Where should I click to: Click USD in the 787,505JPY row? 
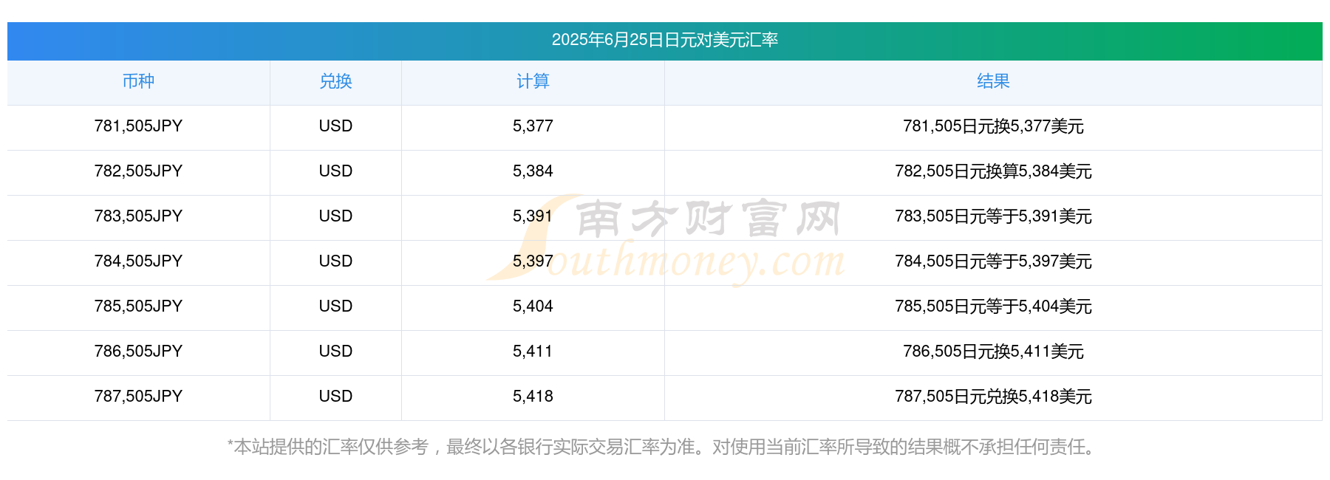click(335, 397)
